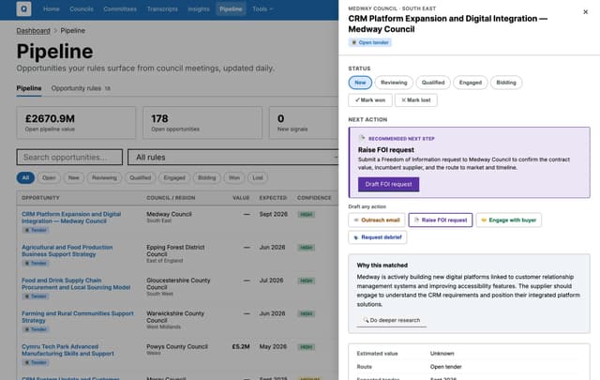The width and height of the screenshot is (600, 380).
Task: Click the 178 open opportunities card
Action: 202,123
